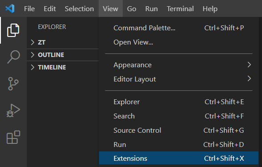Open the Search magnifier icon in sidebar
This screenshot has width=262, height=167.
click(13, 57)
